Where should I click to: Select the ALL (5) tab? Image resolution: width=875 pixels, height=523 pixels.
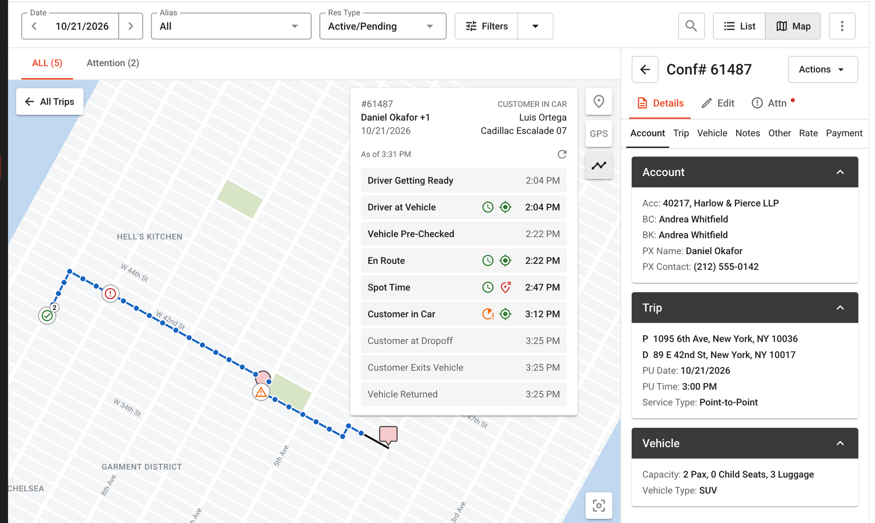click(47, 63)
